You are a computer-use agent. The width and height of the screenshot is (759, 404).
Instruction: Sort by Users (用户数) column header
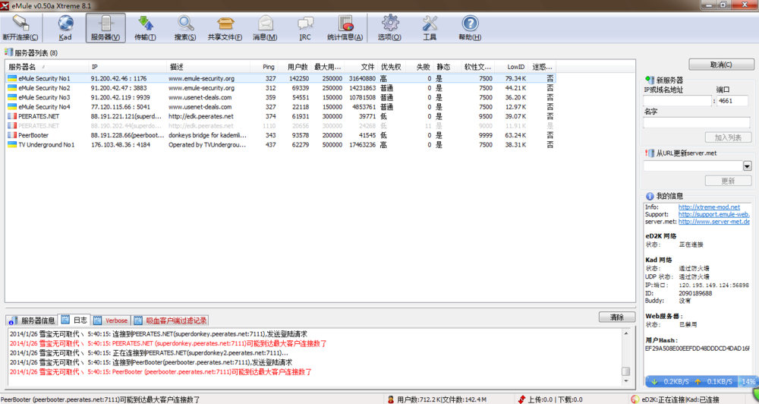click(x=294, y=67)
